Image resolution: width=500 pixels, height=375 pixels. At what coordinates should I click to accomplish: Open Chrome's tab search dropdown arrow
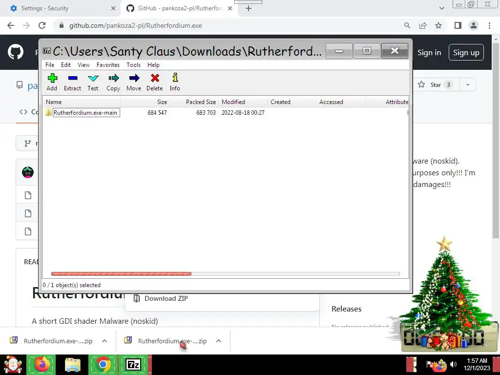pyautogui.click(x=441, y=8)
